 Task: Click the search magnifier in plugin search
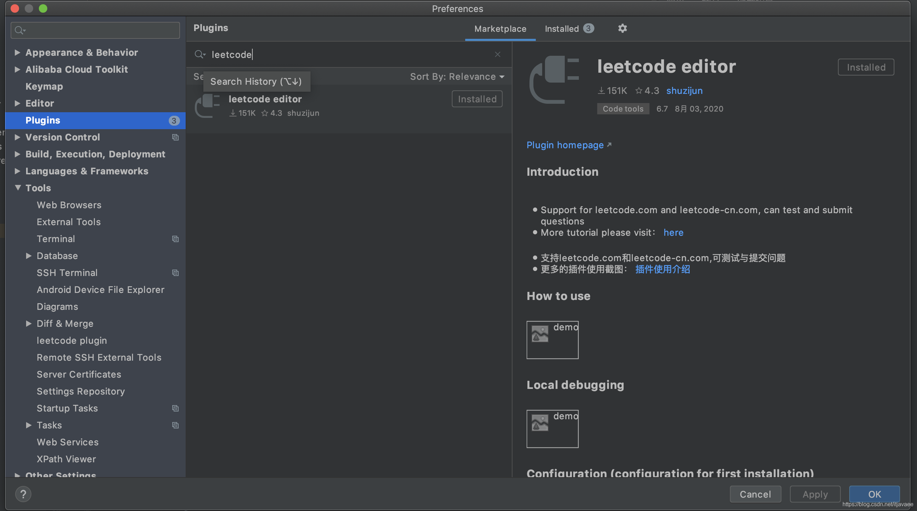pos(199,54)
